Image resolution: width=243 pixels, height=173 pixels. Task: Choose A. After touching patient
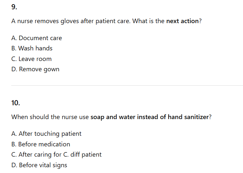point(46,134)
